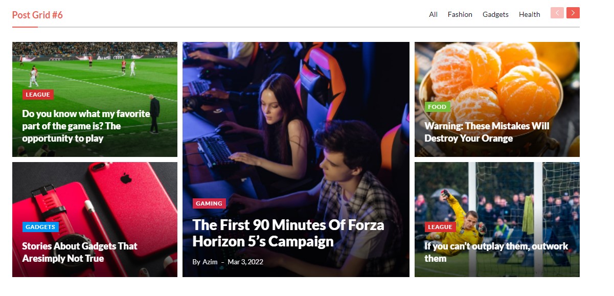The height and width of the screenshot is (296, 614).
Task: Open 'If you can't outplay them' article
Action: point(496,252)
